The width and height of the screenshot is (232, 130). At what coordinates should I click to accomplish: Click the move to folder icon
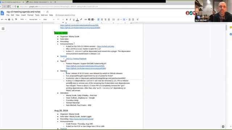(x=47, y=12)
